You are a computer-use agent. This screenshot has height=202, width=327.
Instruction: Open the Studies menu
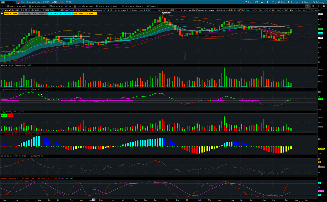(306, 2)
